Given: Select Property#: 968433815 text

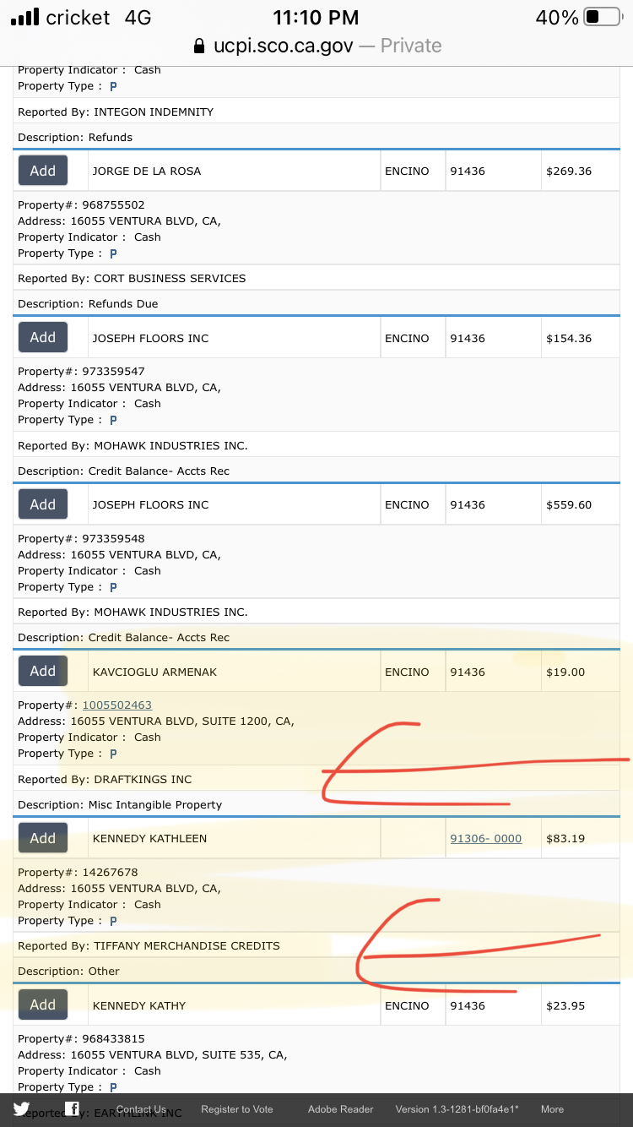Looking at the screenshot, I should tap(81, 1039).
